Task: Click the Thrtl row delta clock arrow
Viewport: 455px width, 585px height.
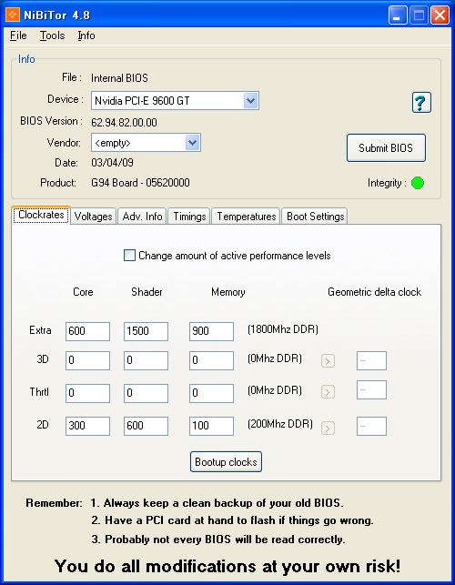Action: [x=328, y=392]
